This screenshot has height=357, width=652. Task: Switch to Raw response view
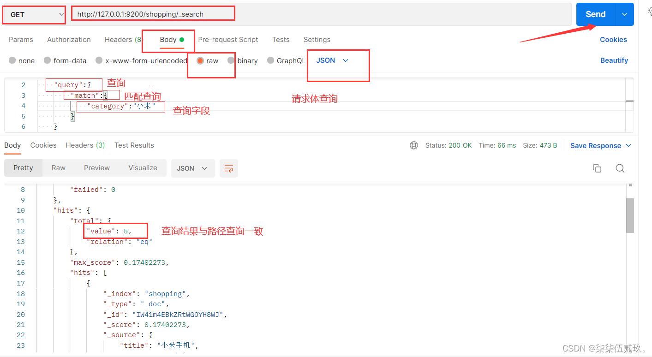[59, 168]
